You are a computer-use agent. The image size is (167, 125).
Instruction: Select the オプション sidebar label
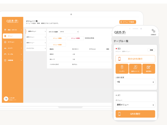point(11,42)
